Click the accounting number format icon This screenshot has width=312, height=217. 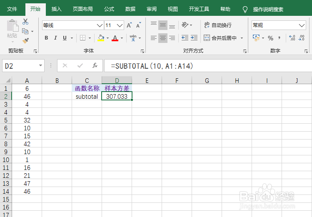pos(256,38)
